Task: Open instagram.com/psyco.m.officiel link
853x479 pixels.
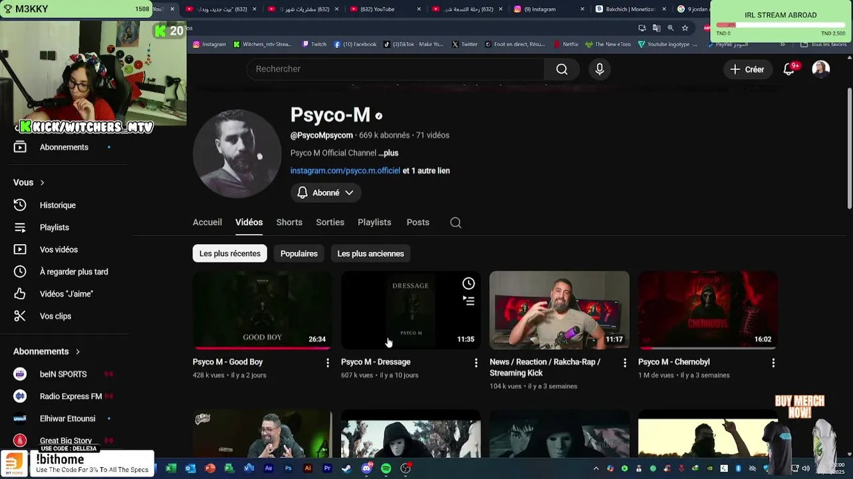Action: point(345,171)
